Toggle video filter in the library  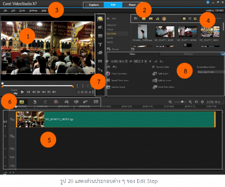[144, 19]
